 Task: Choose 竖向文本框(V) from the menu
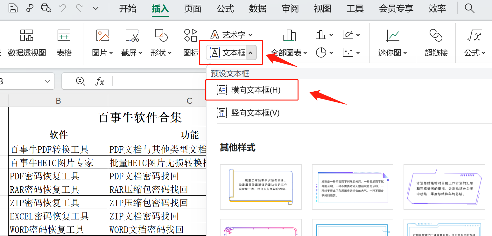248,113
